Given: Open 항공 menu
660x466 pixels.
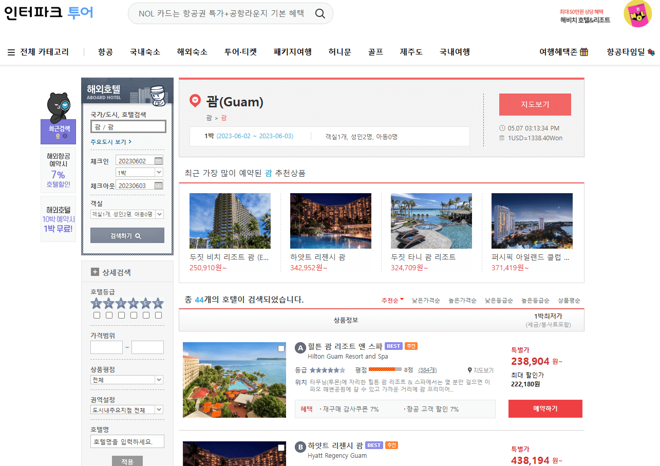Looking at the screenshot, I should pyautogui.click(x=105, y=52).
